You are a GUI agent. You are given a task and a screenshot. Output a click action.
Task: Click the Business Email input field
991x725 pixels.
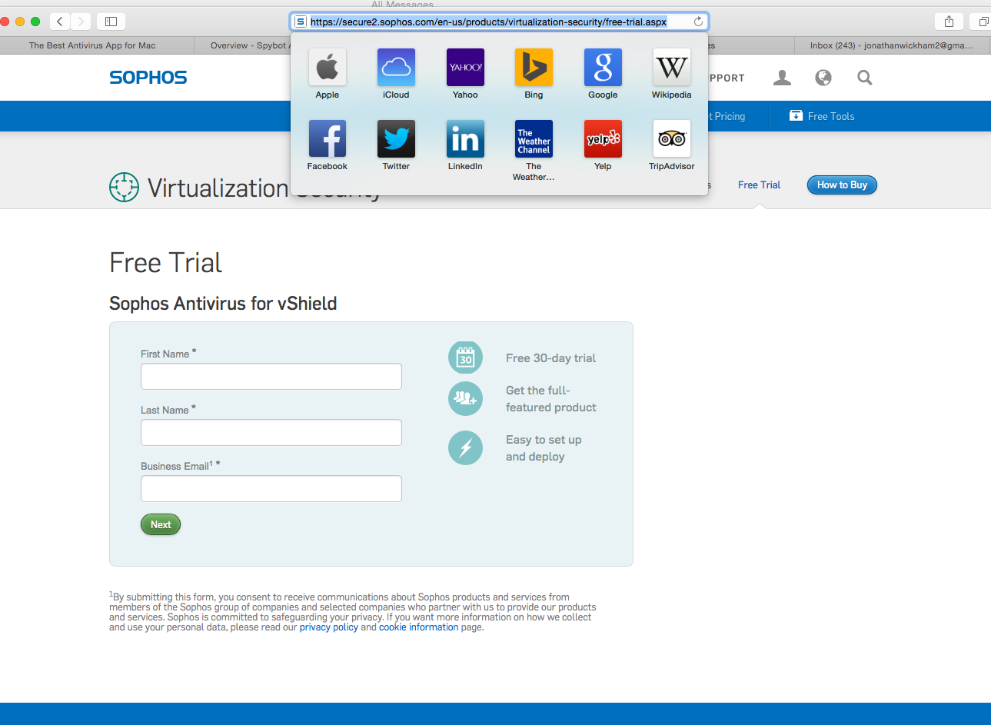(x=271, y=489)
